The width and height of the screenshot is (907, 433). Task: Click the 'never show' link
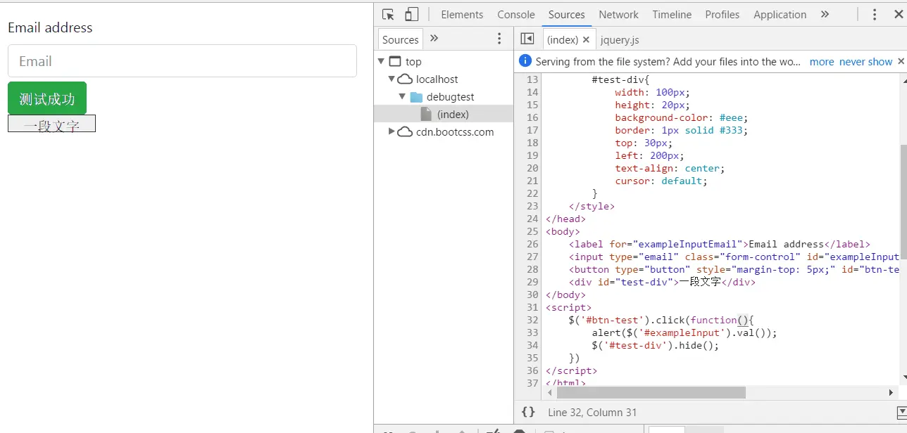tap(865, 62)
